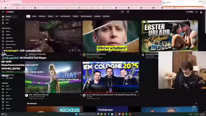Start voice search with microphone icon
This screenshot has height=116, width=206.
tap(128, 12)
